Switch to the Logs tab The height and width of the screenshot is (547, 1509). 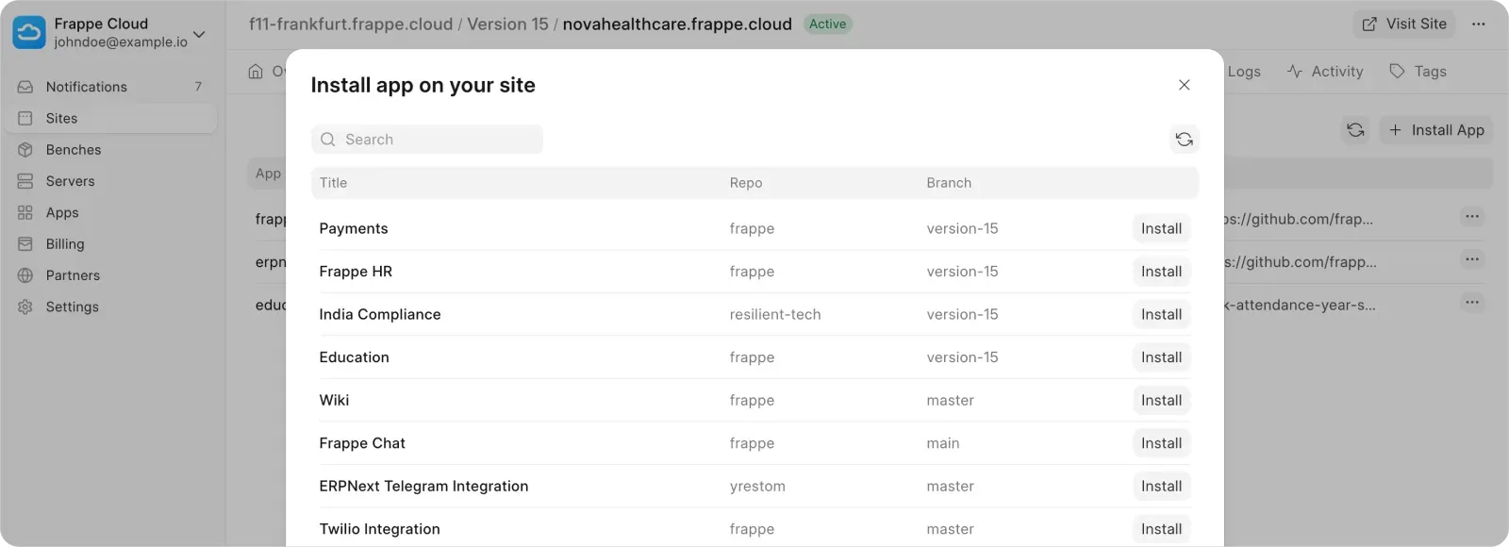pos(1244,72)
